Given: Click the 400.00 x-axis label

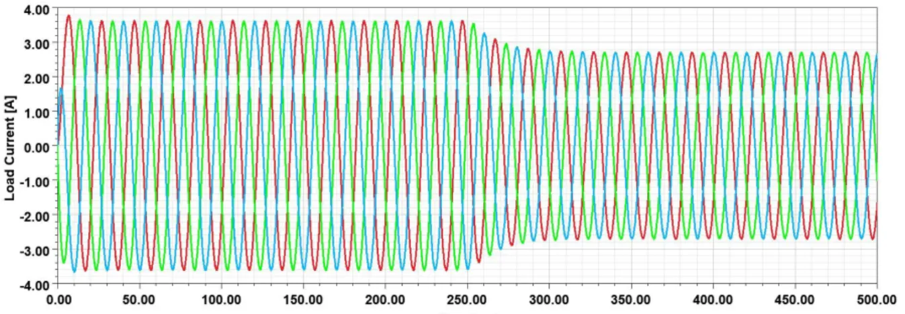Looking at the screenshot, I should coord(714,299).
